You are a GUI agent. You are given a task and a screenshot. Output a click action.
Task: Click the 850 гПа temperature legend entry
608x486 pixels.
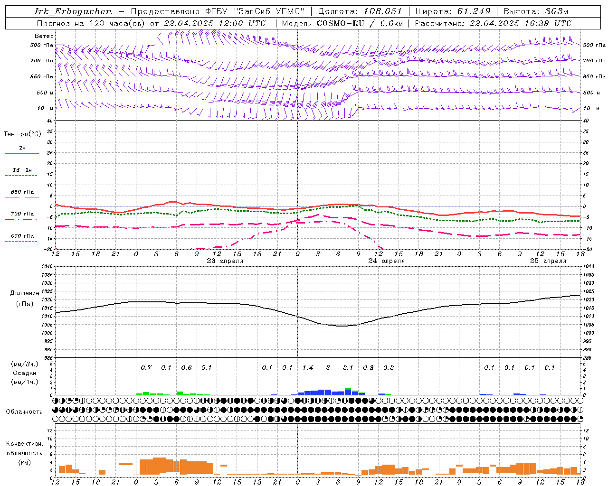tap(22, 192)
